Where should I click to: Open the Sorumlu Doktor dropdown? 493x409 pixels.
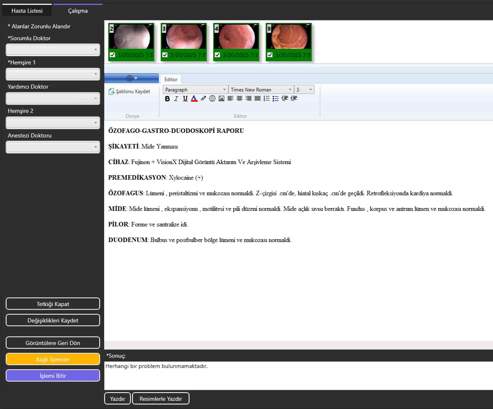point(53,50)
